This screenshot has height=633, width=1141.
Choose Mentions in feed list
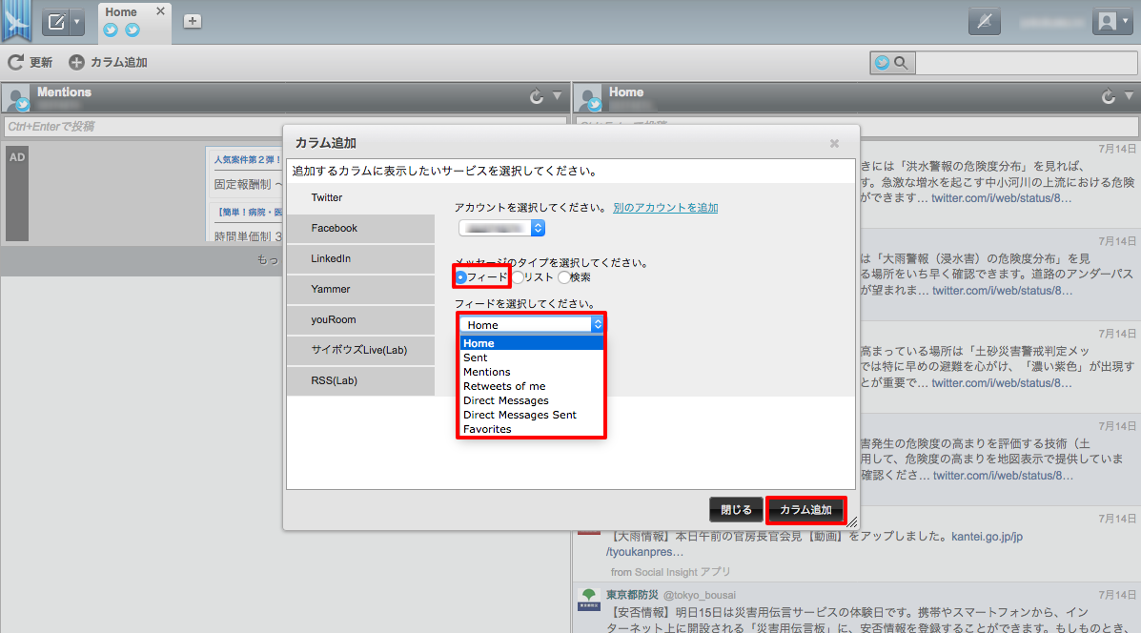point(531,372)
